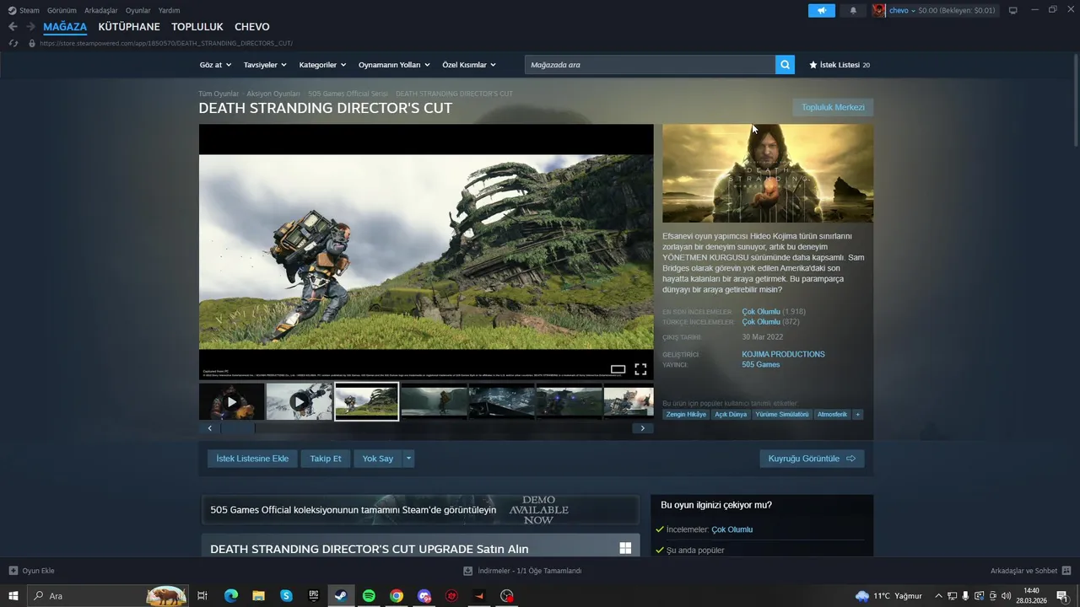Click the Yok Say button
The height and width of the screenshot is (607, 1080).
click(378, 459)
